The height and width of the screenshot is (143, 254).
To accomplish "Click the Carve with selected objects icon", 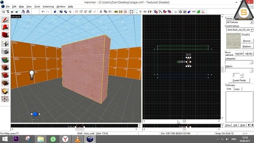I will pos(55,12).
